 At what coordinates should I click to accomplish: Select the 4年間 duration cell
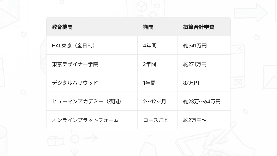coord(150,45)
